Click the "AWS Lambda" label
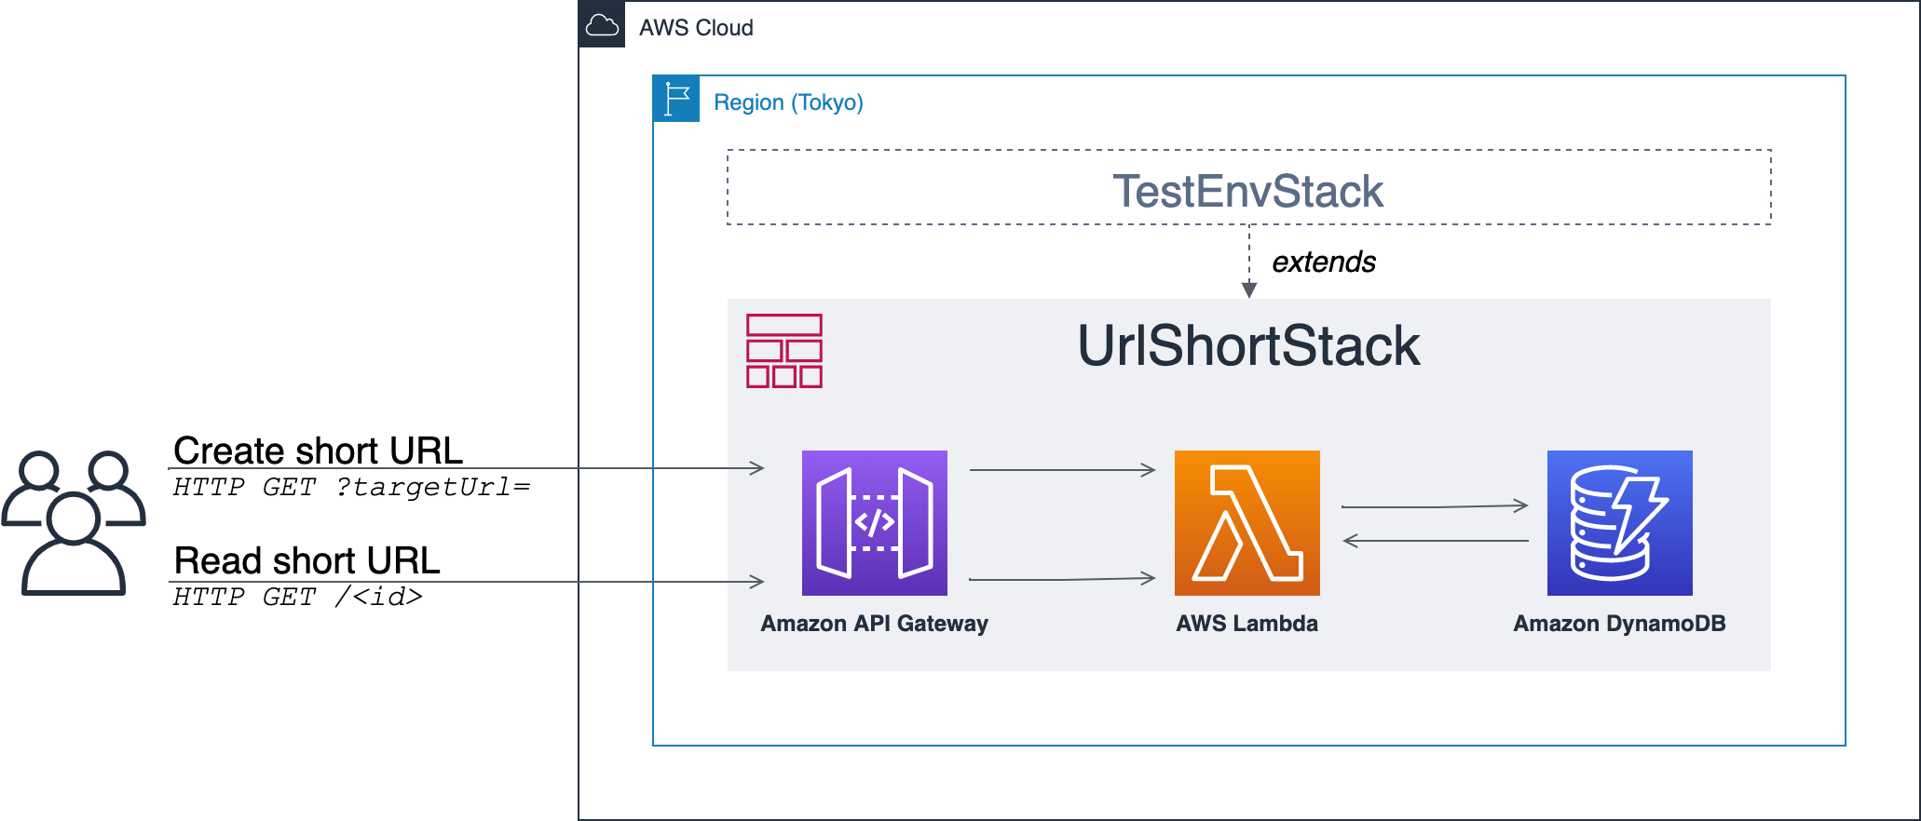The image size is (1921, 821). [x=1247, y=624]
